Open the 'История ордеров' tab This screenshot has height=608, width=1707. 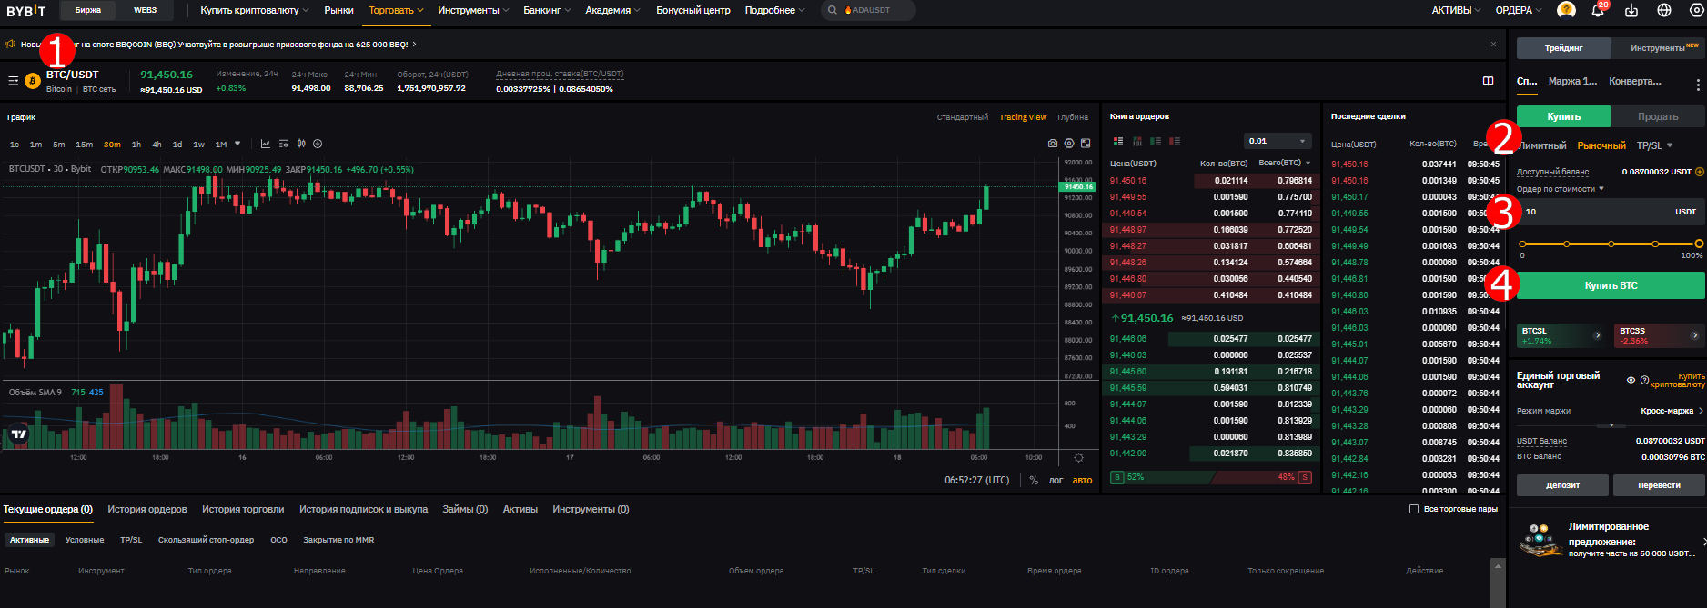(x=147, y=509)
